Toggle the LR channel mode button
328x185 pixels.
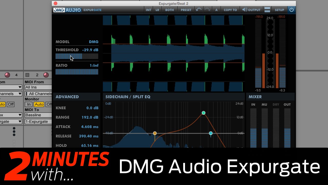[157, 10]
